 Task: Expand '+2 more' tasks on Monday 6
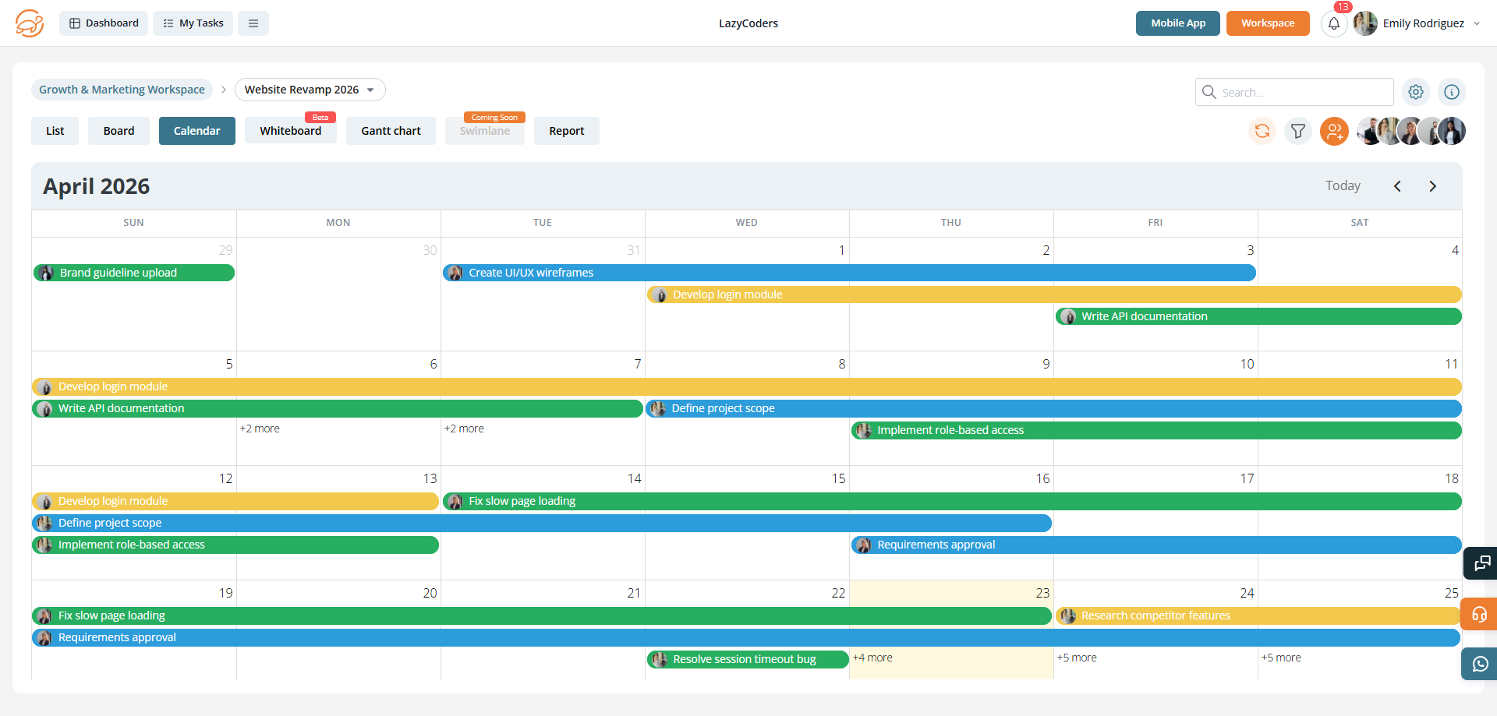coord(260,429)
